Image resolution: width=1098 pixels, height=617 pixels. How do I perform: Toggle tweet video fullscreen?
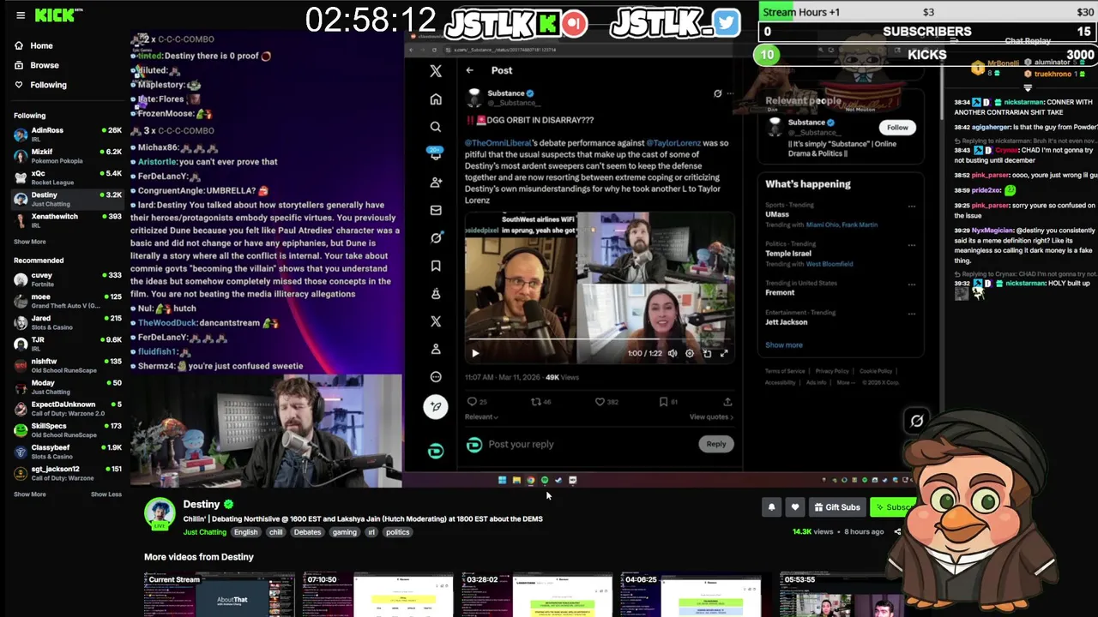click(724, 353)
